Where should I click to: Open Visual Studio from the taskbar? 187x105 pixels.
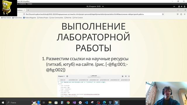tap(74, 102)
